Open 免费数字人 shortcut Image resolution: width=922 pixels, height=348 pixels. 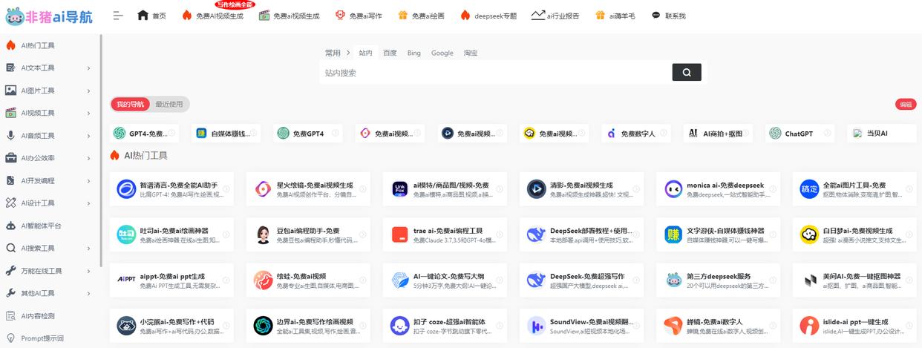click(636, 134)
